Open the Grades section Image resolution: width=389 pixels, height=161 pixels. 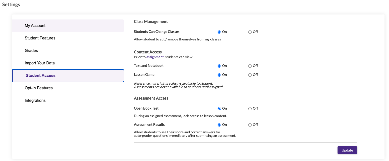(x=31, y=50)
